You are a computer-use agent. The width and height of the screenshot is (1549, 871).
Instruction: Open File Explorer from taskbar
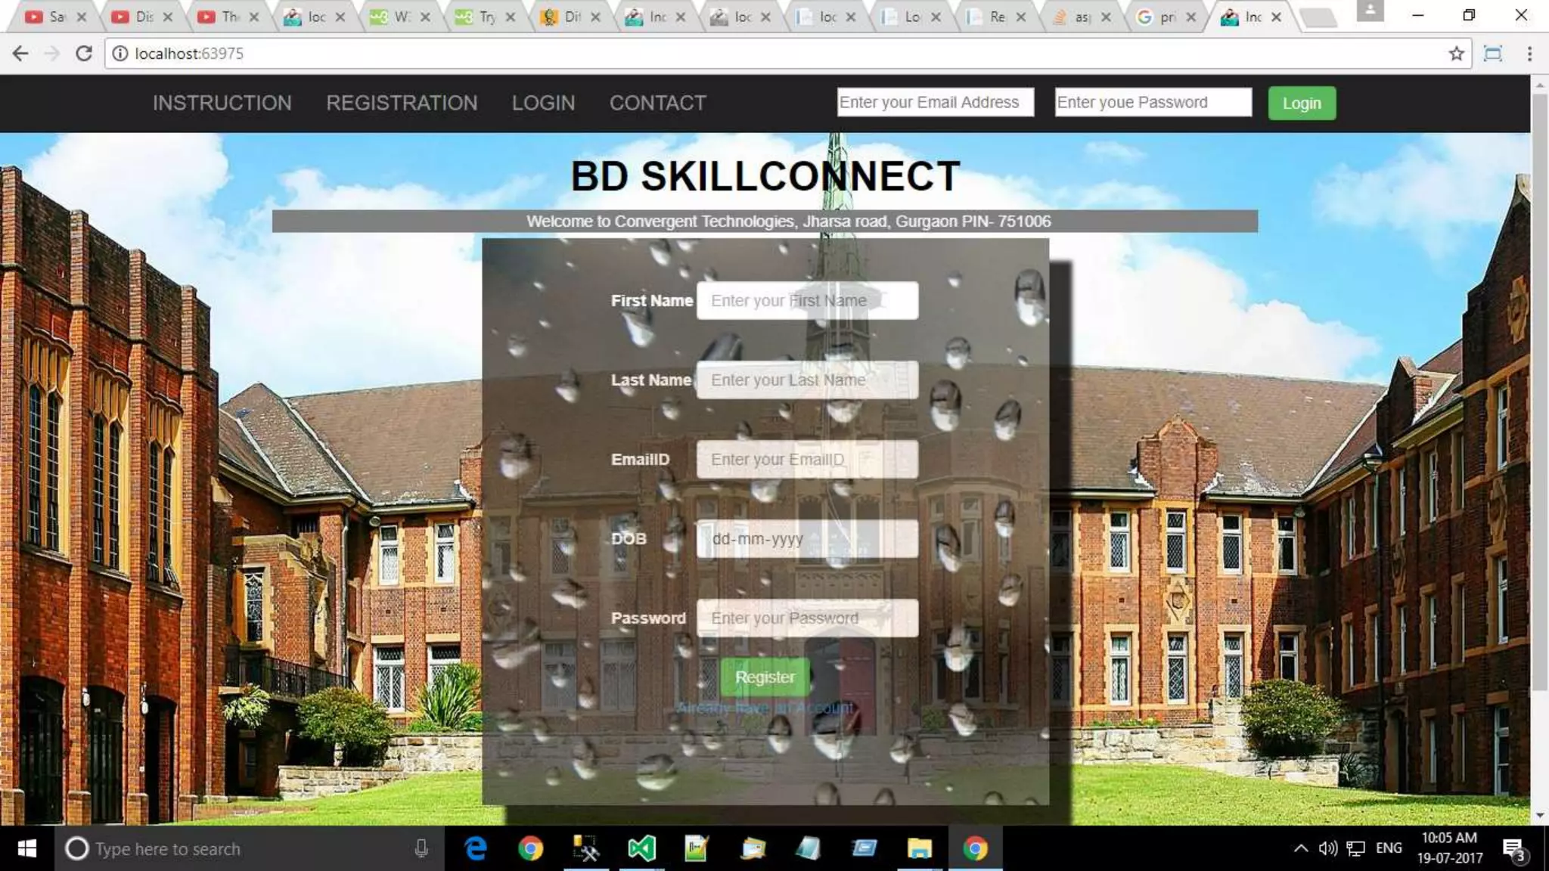pyautogui.click(x=919, y=848)
